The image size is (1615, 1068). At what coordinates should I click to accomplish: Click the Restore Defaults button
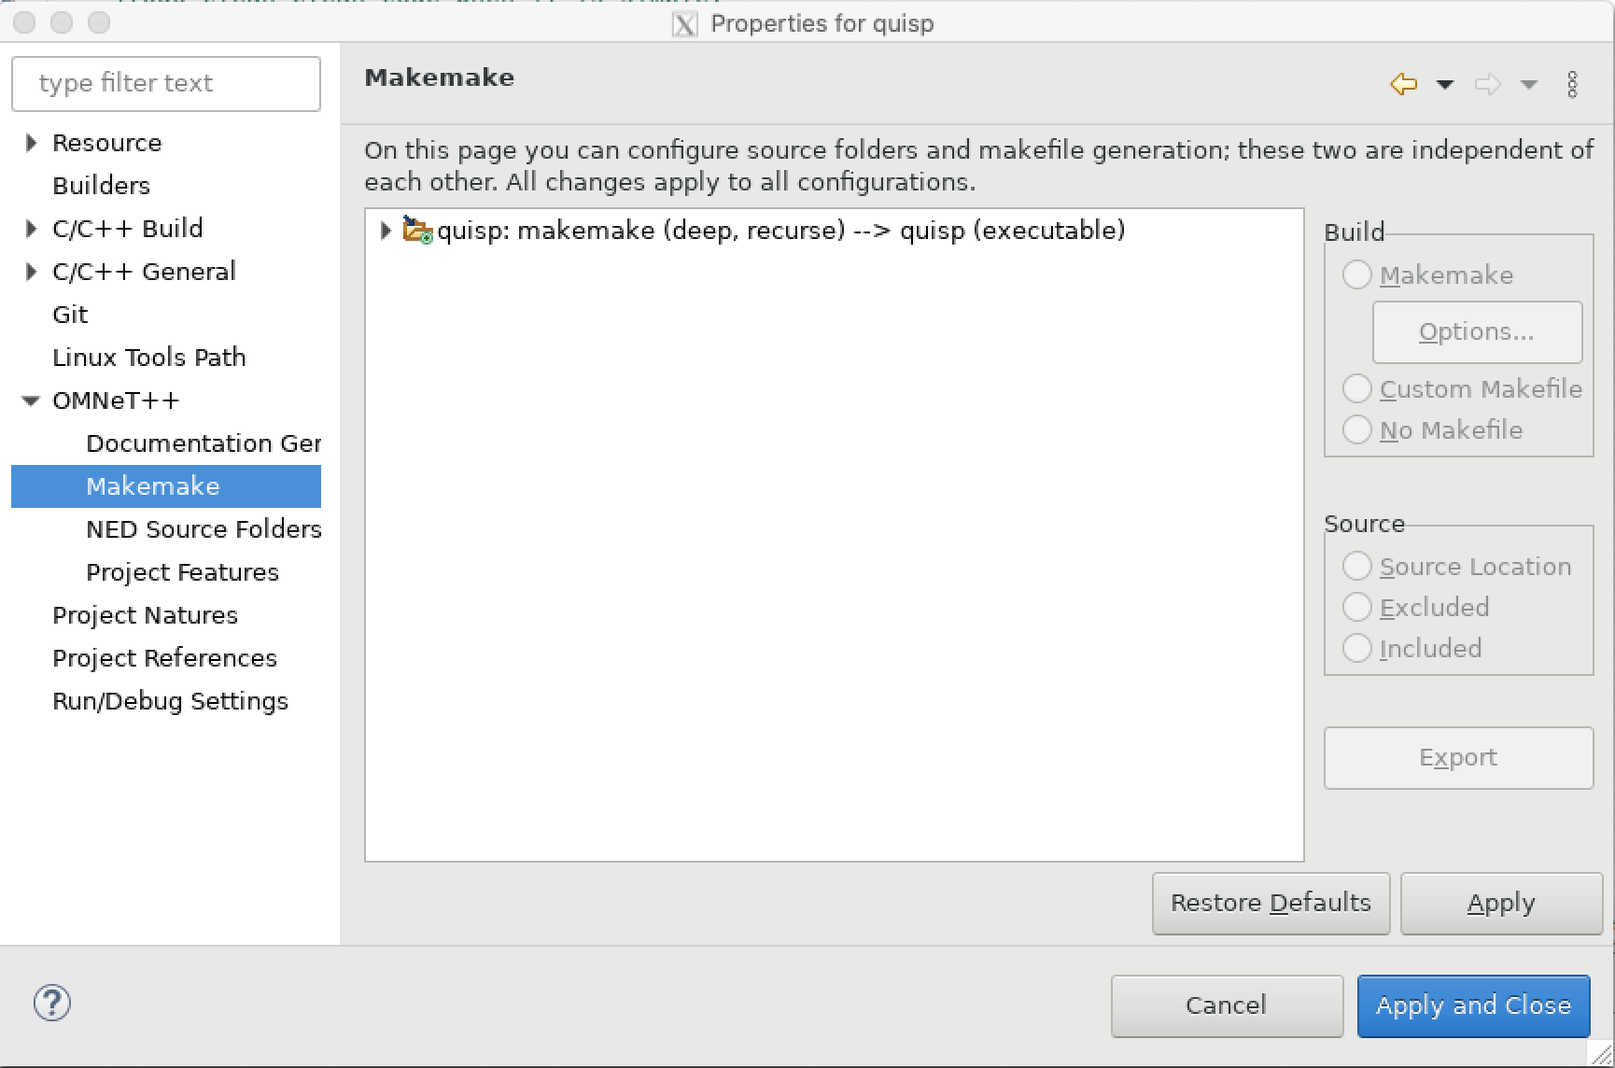coord(1271,903)
